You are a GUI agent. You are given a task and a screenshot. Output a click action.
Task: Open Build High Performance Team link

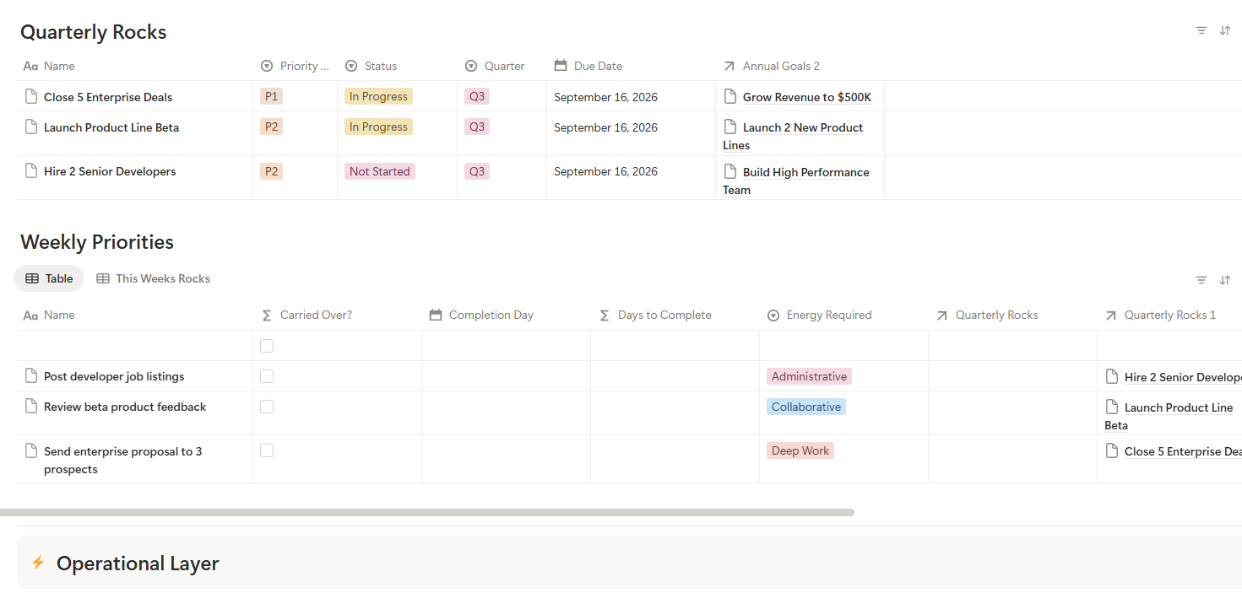[796, 181]
